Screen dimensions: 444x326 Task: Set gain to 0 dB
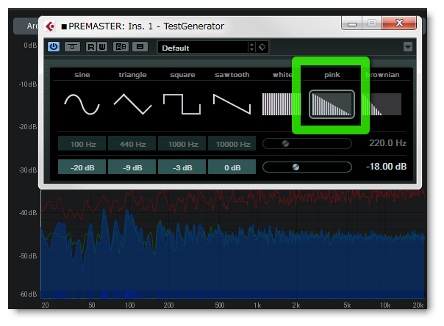(x=232, y=167)
